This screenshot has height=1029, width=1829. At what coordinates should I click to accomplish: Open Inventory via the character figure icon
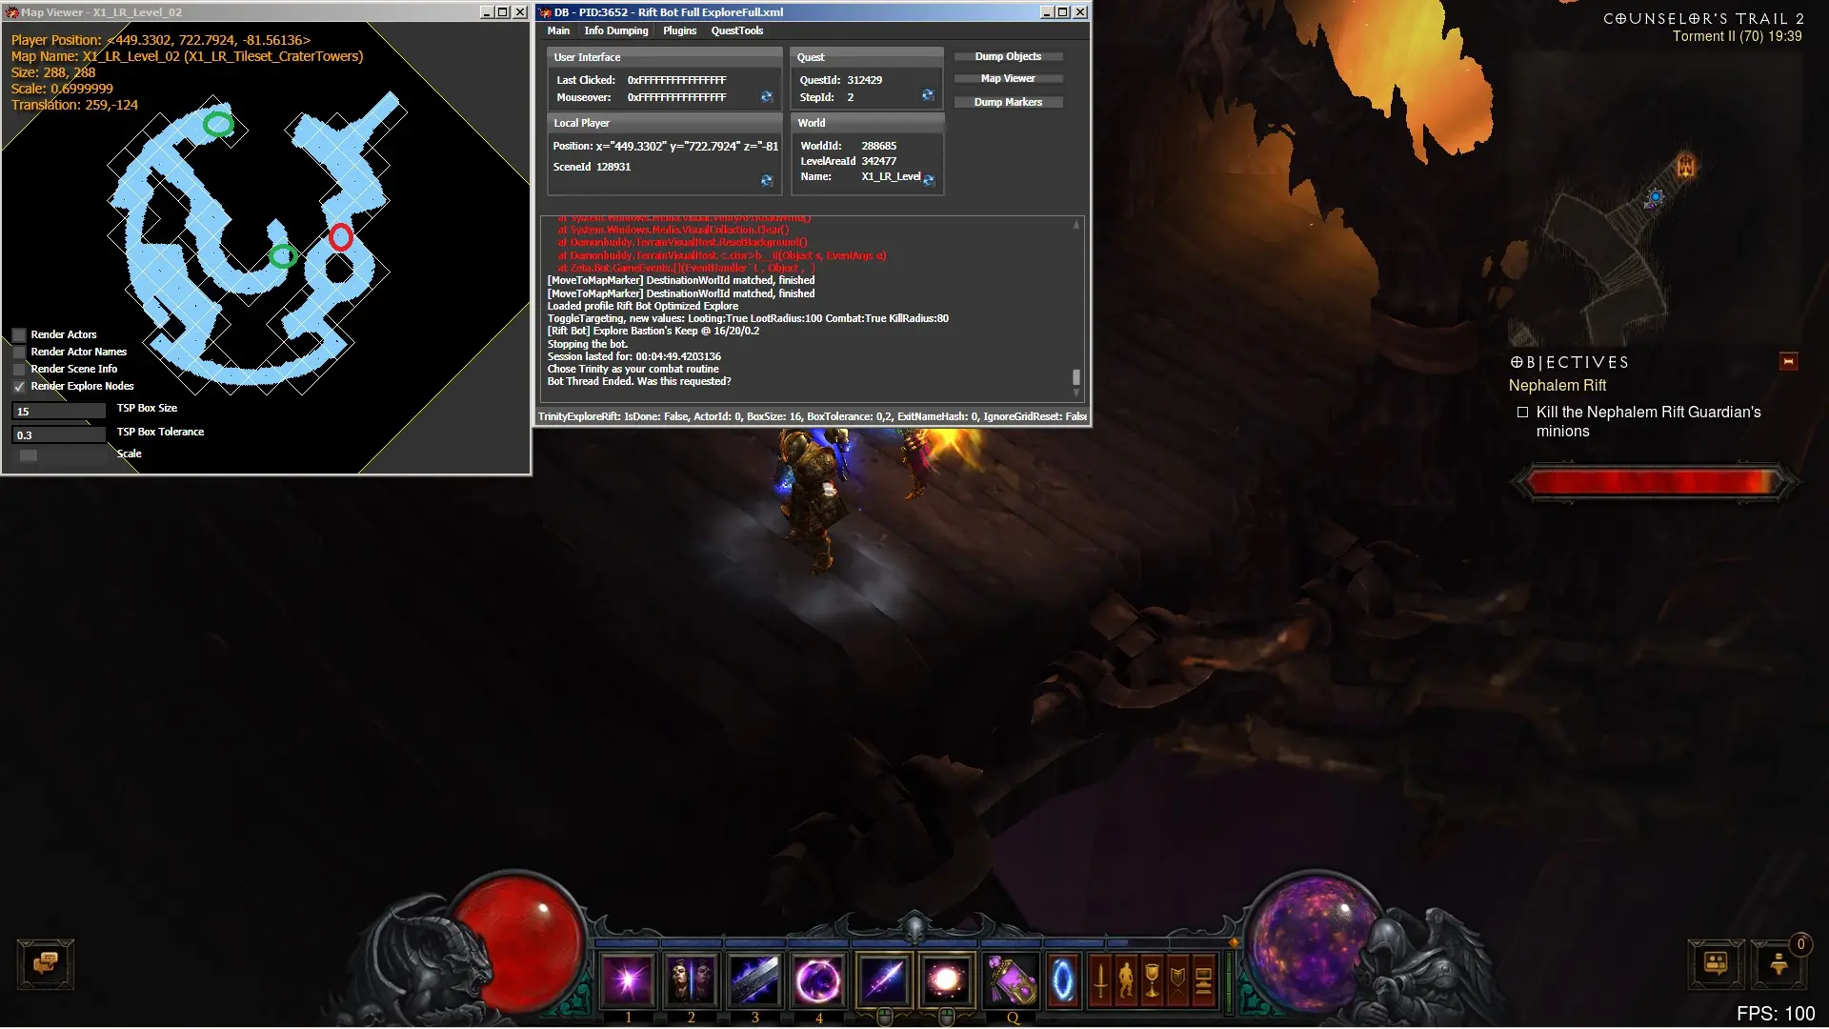(1126, 980)
